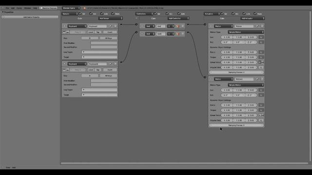Toggle local Loc button in first Motion actuator
Viewport: 312px width, 175px height.
261,37
